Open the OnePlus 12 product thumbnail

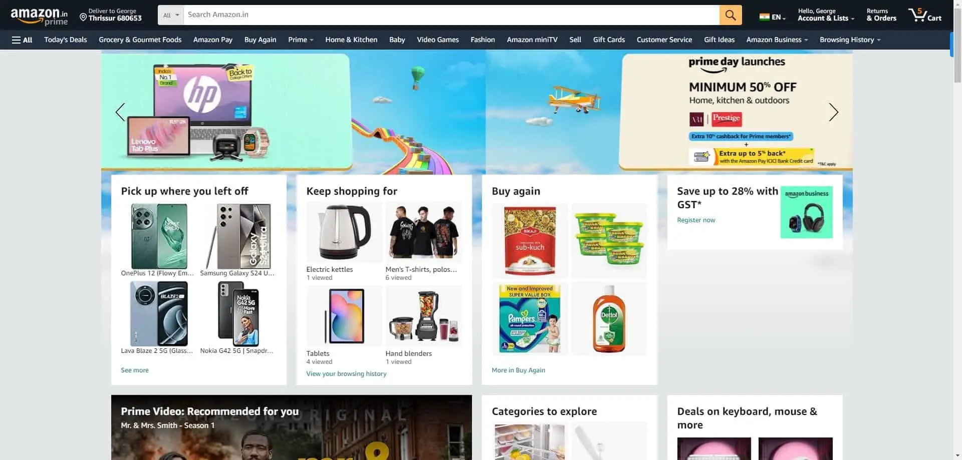point(159,236)
